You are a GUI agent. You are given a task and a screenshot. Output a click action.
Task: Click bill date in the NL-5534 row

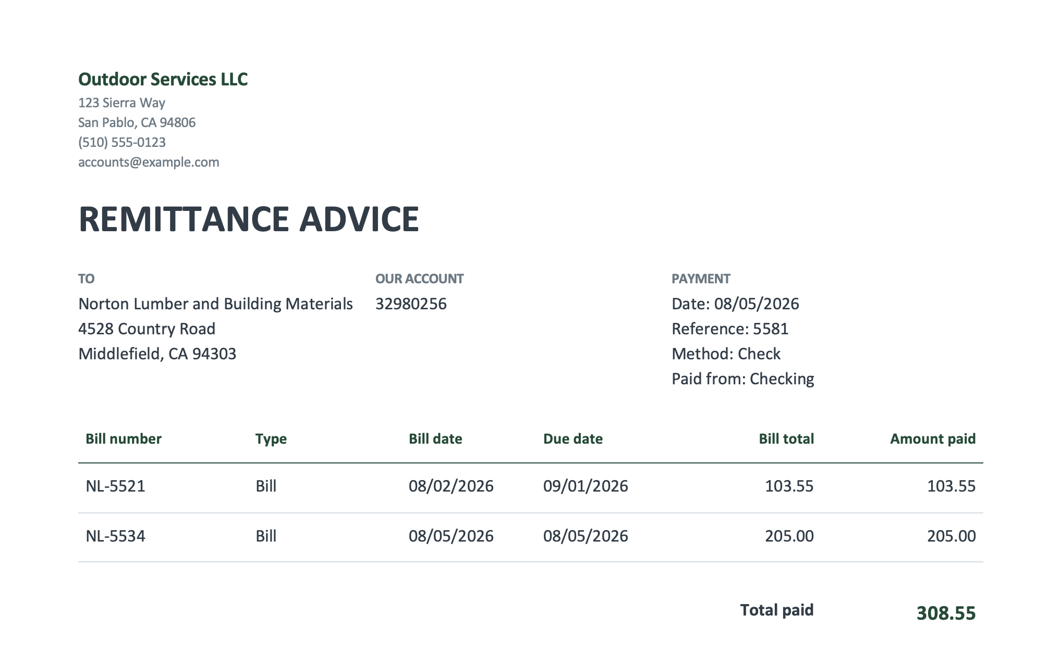(451, 536)
